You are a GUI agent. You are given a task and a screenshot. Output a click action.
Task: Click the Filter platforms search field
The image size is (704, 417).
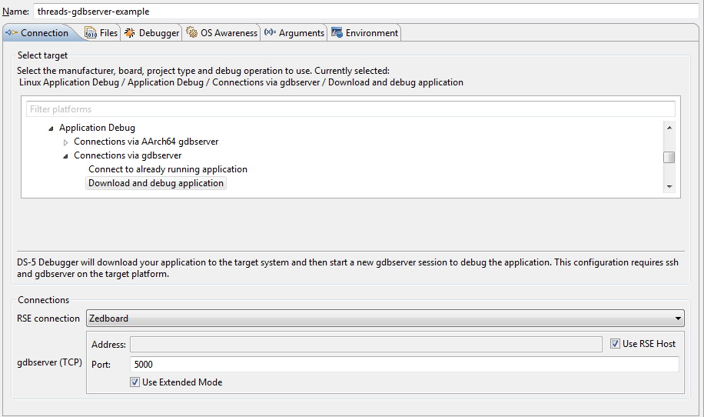click(x=350, y=109)
